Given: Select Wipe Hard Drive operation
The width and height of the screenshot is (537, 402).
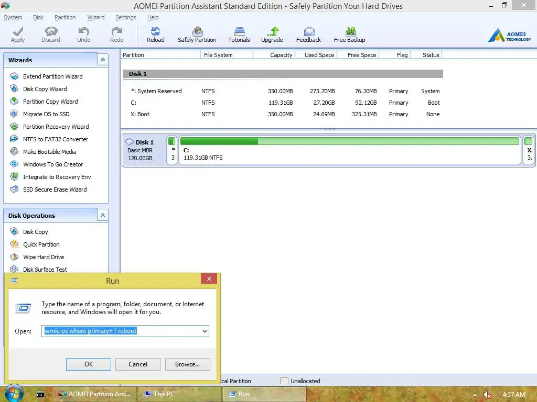Looking at the screenshot, I should (x=44, y=257).
